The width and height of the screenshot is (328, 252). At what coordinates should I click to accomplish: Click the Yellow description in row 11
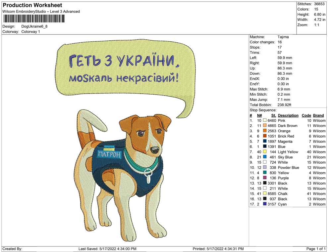coord(283,173)
